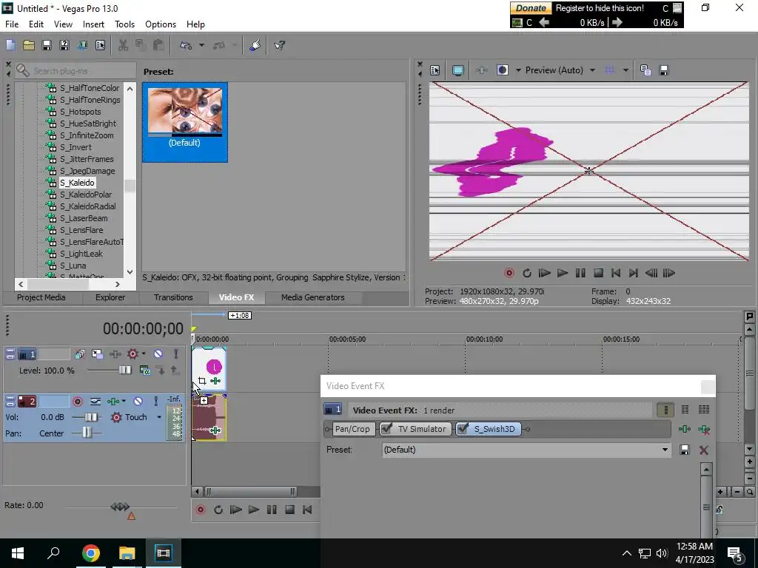
Task: Open the Preset (Default) combo box
Action: [x=526, y=450]
